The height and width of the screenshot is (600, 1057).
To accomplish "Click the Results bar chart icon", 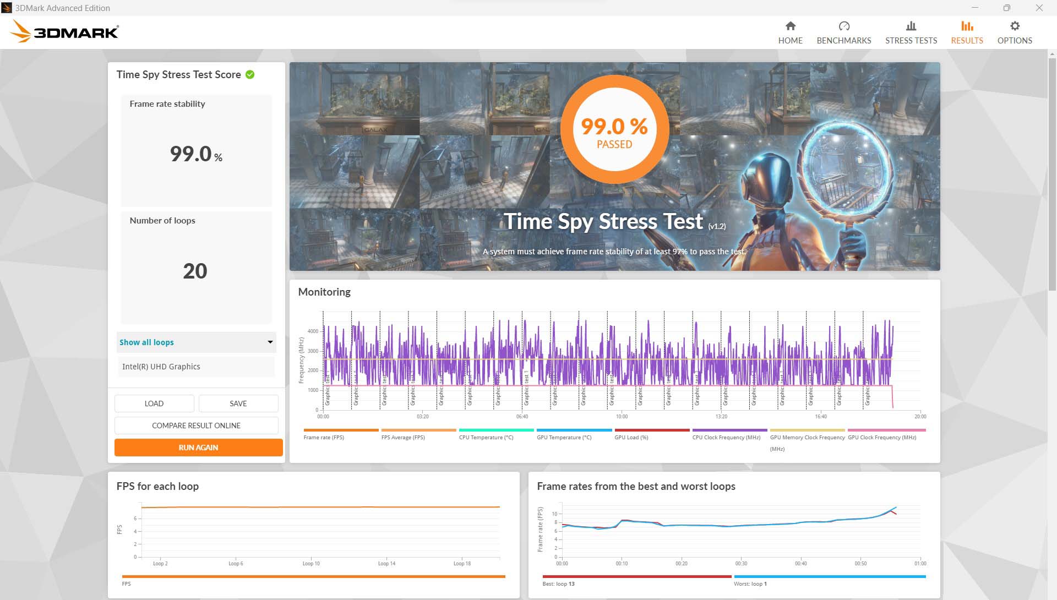I will pyautogui.click(x=967, y=26).
